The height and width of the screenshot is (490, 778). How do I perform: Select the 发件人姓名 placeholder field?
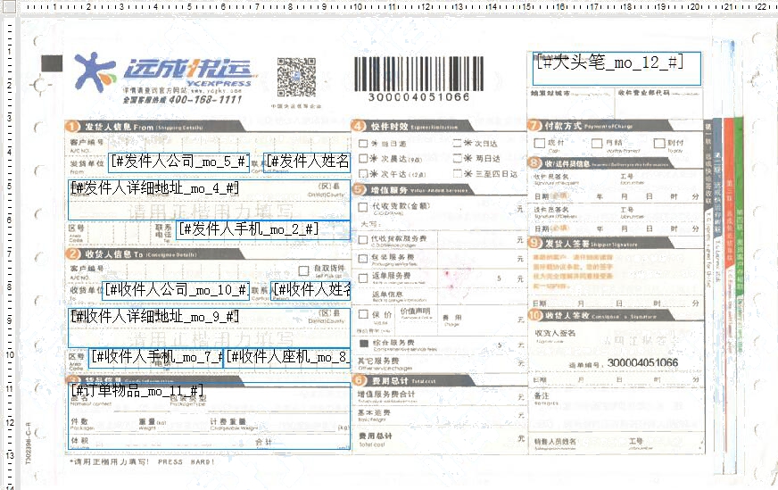(307, 162)
